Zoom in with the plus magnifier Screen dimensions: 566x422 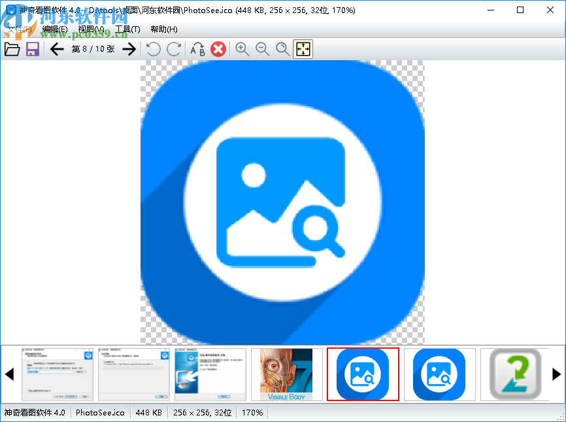point(242,49)
